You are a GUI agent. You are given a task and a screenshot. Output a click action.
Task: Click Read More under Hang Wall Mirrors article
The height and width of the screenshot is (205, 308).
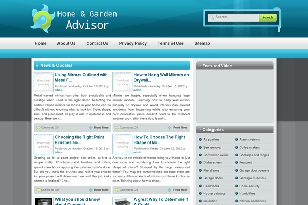tap(180, 128)
